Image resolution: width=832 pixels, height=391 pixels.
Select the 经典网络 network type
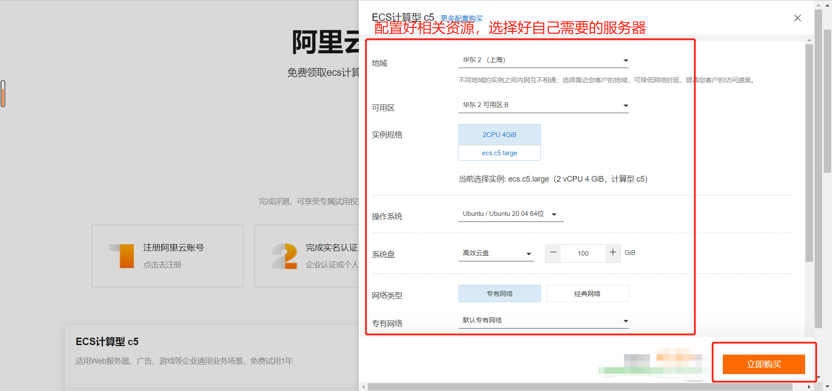587,293
